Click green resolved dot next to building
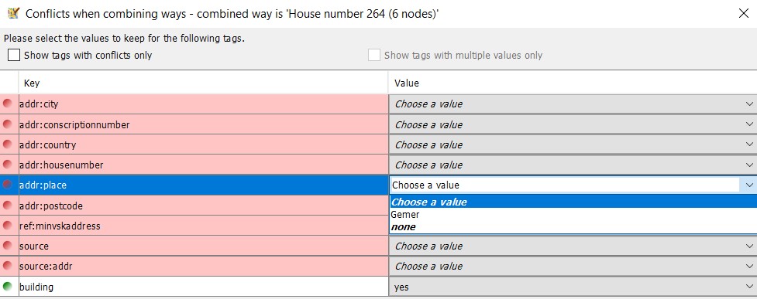This screenshot has height=299, width=757. pos(7,287)
